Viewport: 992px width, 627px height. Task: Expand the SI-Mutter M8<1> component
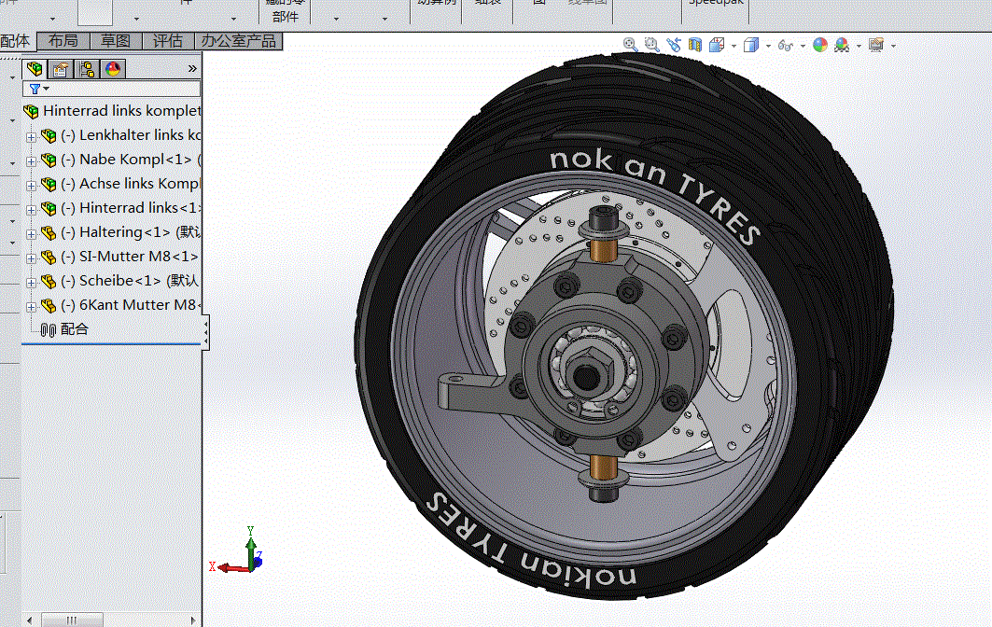pos(31,256)
